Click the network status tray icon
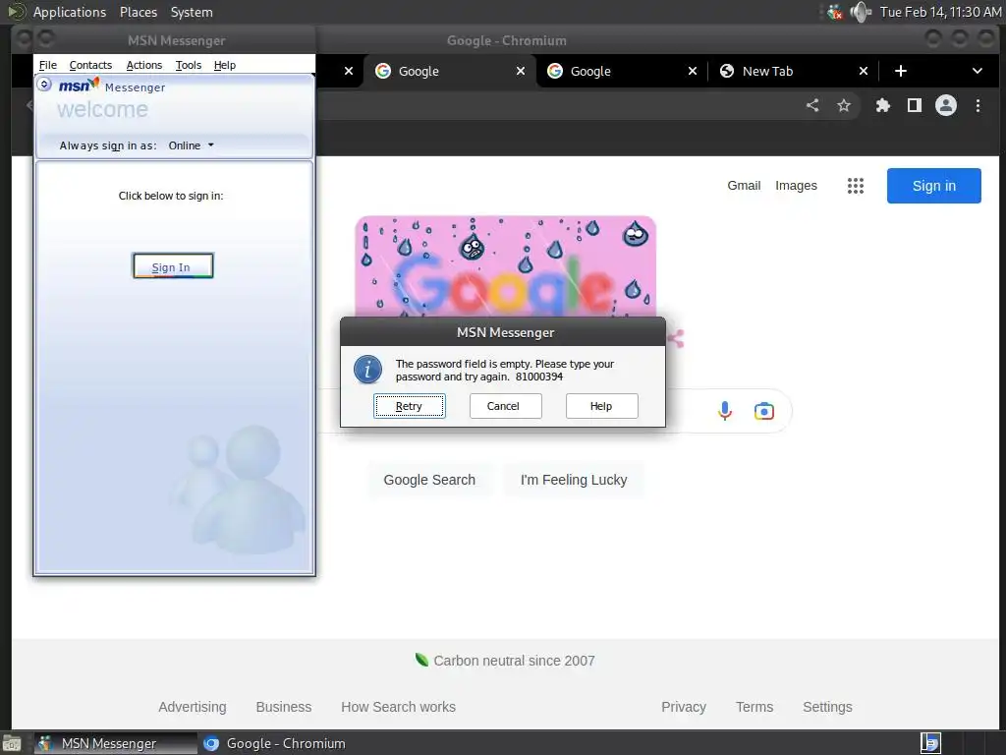The width and height of the screenshot is (1006, 755). point(835,12)
